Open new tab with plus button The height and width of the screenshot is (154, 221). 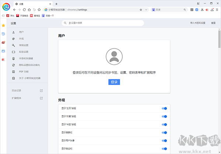click(56, 3)
